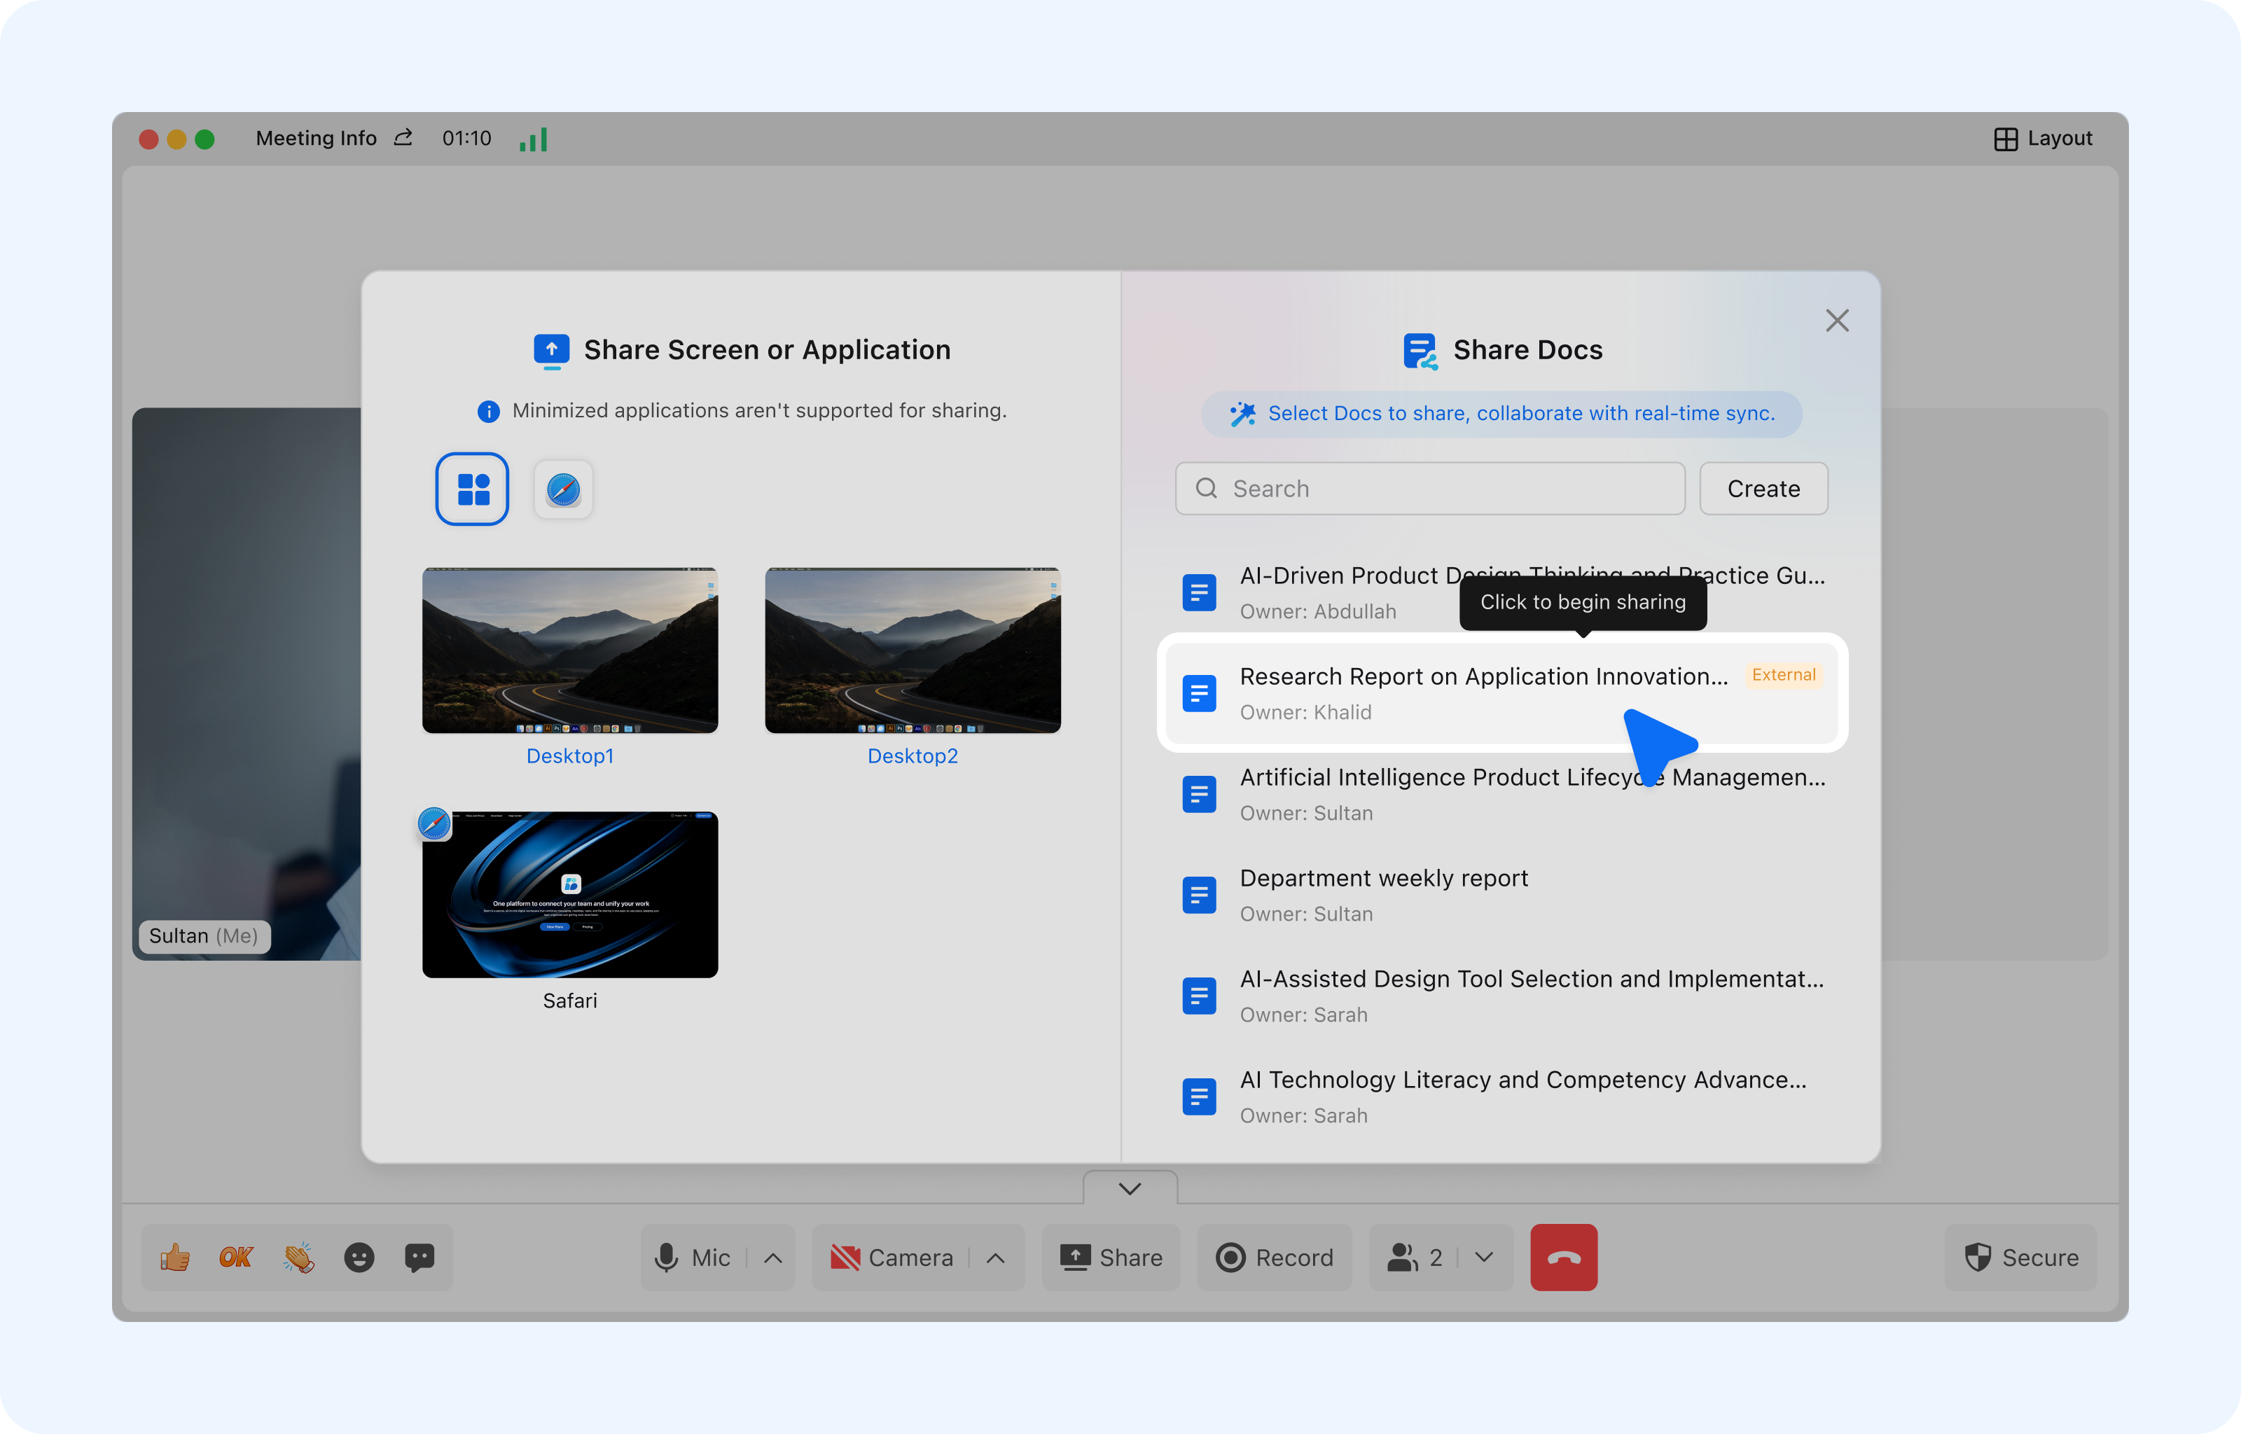Open the chat bubble icon
Image resolution: width=2241 pixels, height=1434 pixels.
[420, 1258]
